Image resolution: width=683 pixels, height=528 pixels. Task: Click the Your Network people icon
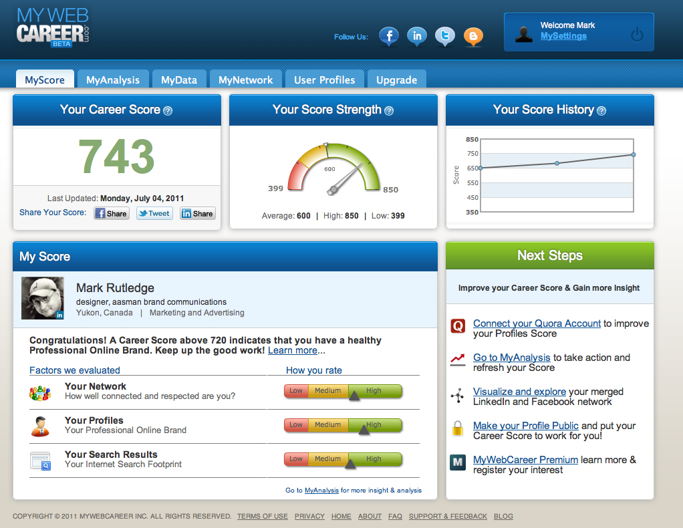click(40, 393)
